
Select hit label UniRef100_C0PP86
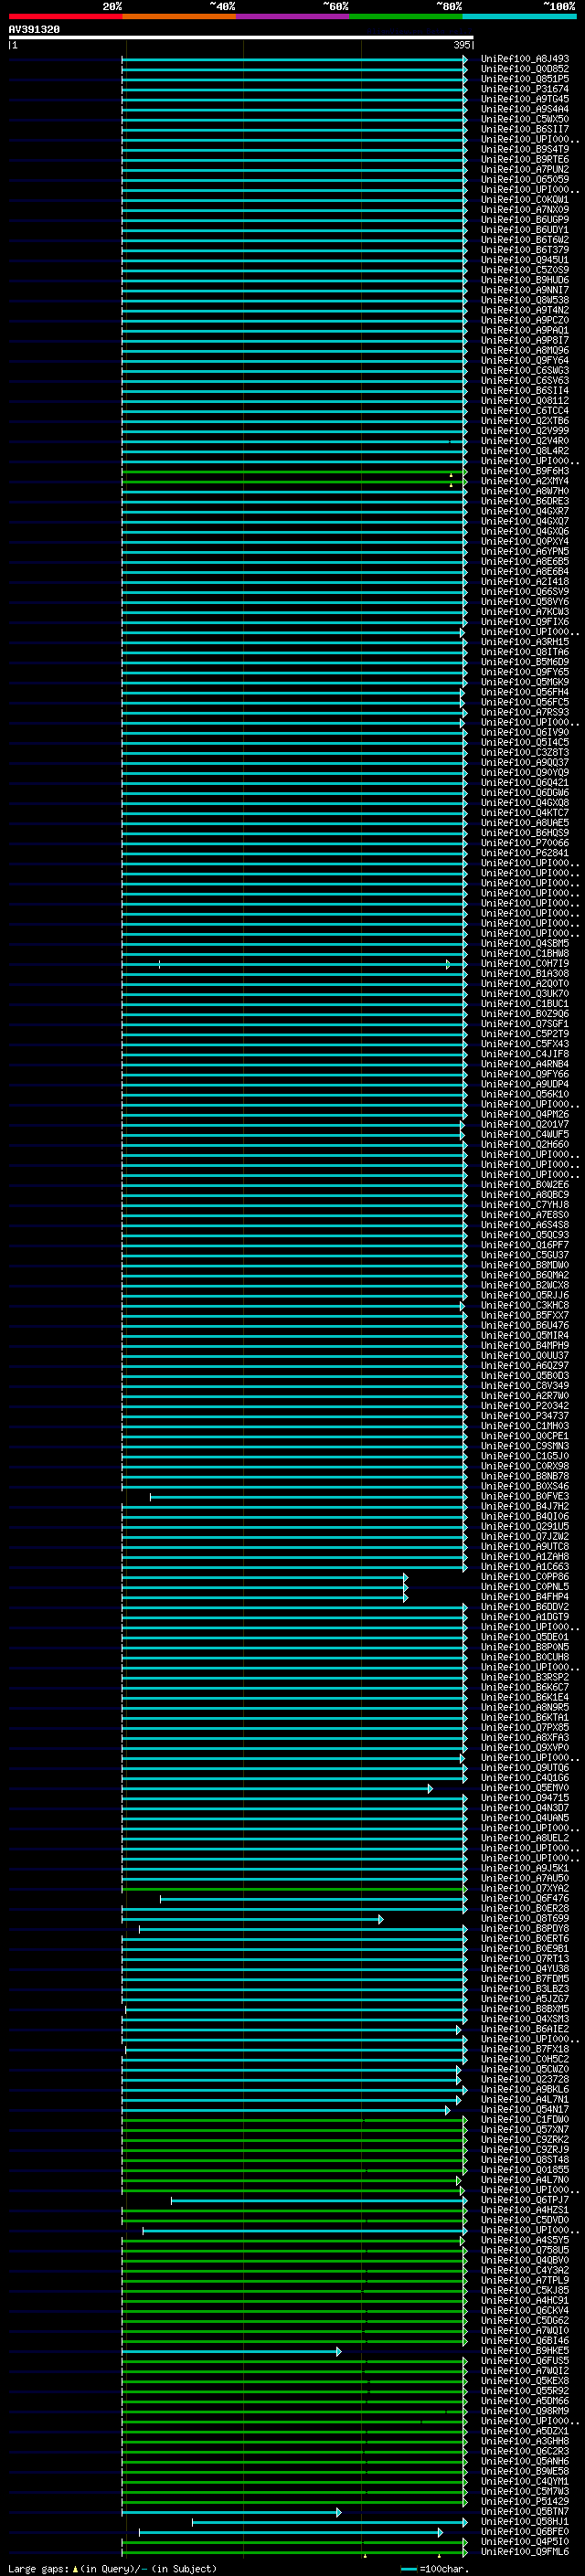(x=525, y=1577)
